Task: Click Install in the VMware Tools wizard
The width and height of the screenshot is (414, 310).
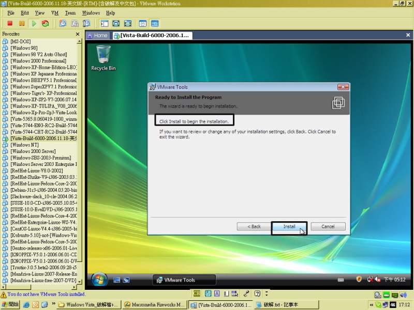Action: (289, 226)
